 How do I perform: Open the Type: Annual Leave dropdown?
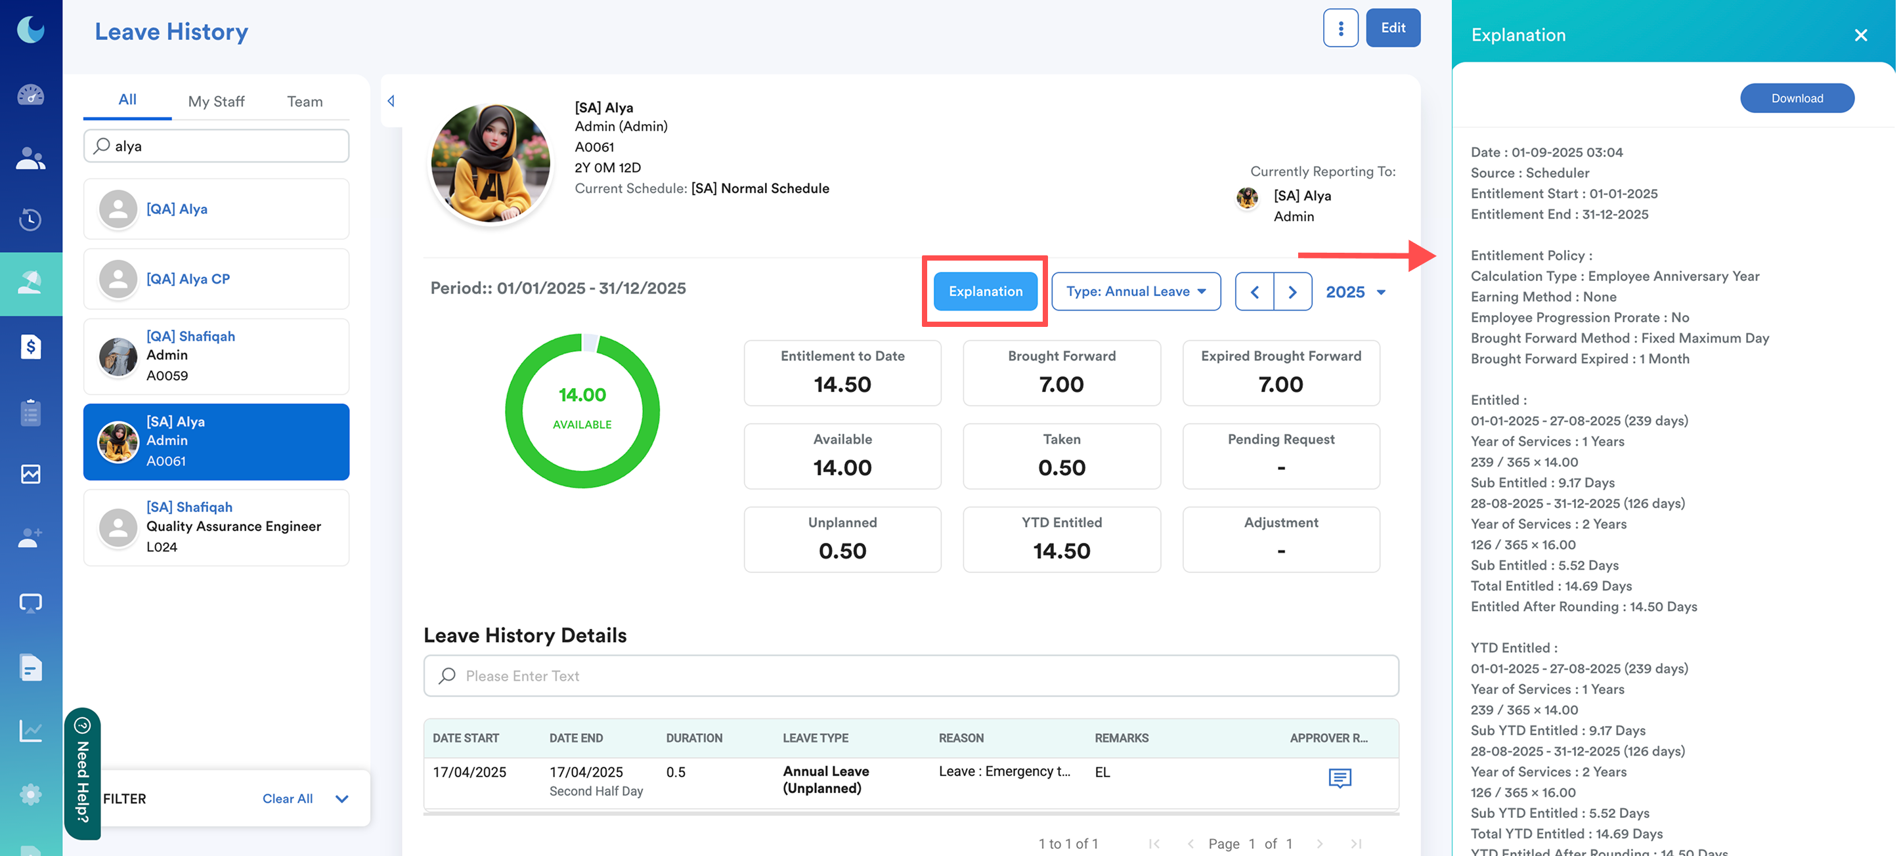click(x=1135, y=291)
